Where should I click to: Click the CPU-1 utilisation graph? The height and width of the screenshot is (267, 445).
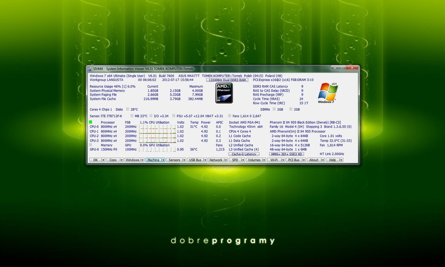pyautogui.click(x=157, y=131)
